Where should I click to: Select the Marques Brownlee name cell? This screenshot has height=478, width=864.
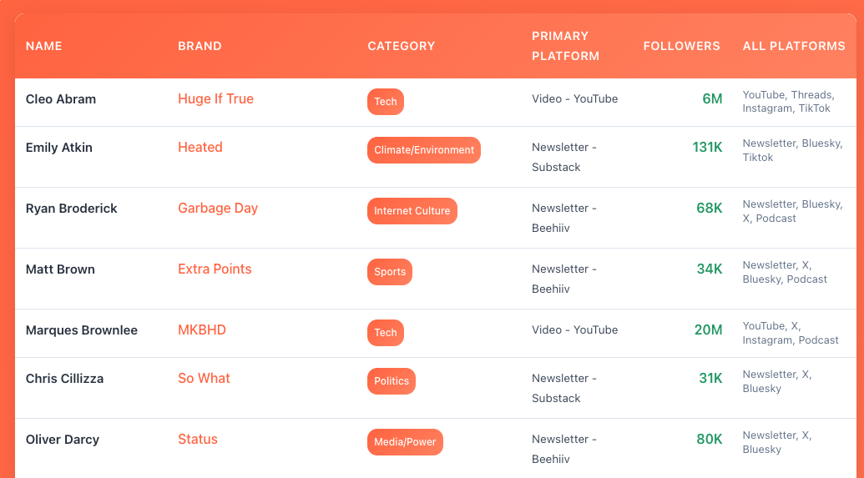tap(82, 330)
